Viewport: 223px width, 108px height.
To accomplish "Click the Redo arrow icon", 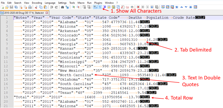I will tap(56, 7).
